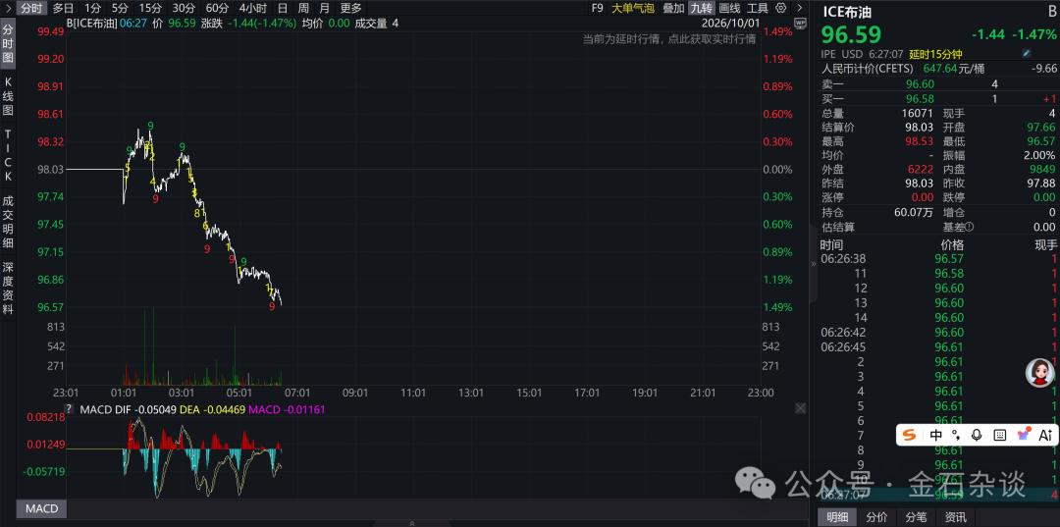
Task: Select the 60分 period
Action: pyautogui.click(x=217, y=8)
